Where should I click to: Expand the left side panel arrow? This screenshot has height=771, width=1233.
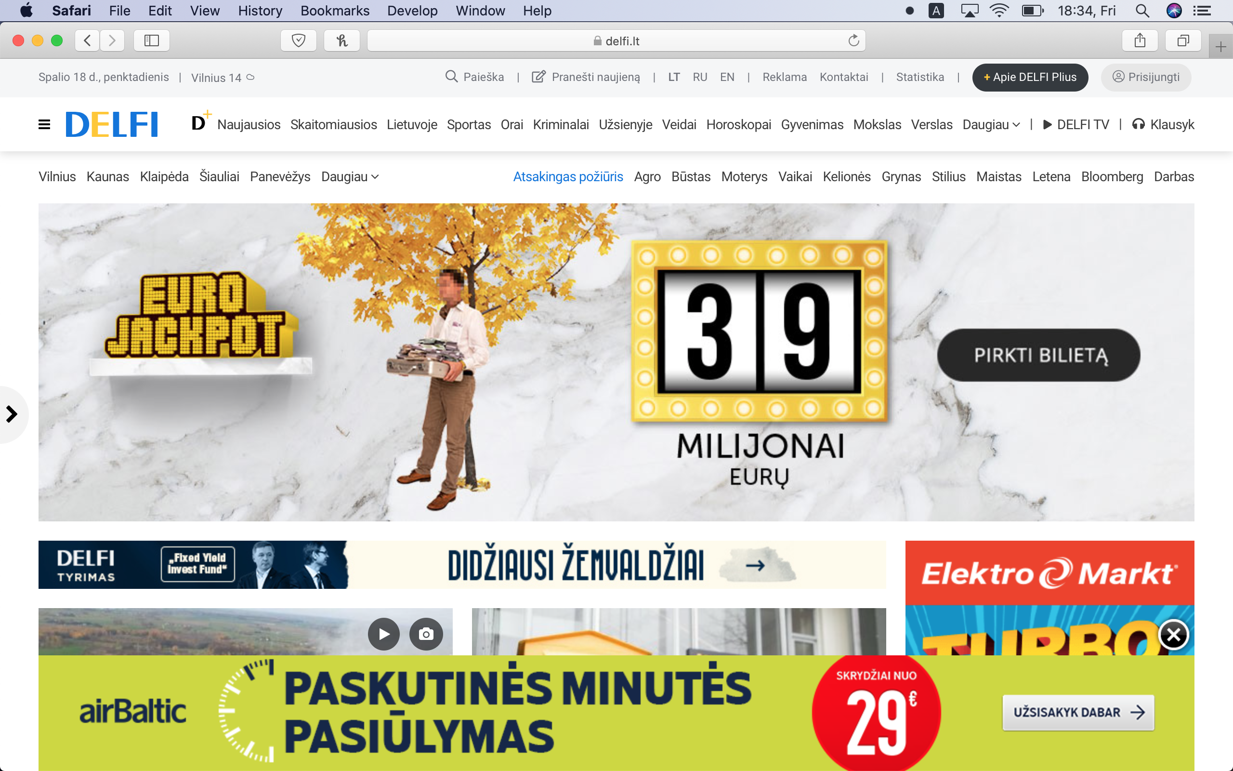tap(12, 413)
